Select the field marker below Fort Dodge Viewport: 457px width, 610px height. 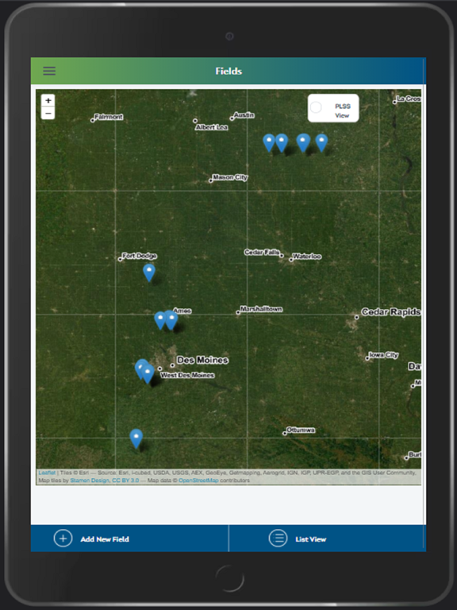coord(149,272)
